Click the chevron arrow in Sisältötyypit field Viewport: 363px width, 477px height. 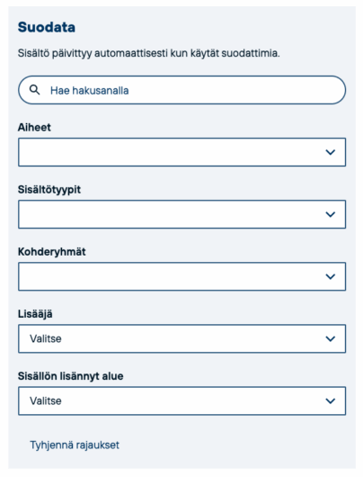[330, 214]
